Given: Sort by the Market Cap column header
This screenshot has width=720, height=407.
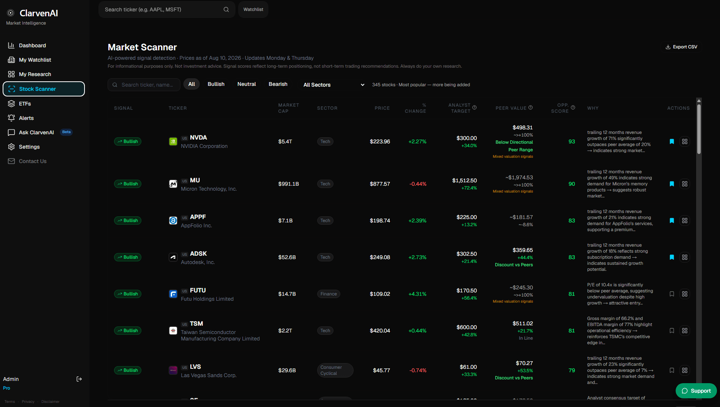Looking at the screenshot, I should click(x=288, y=108).
